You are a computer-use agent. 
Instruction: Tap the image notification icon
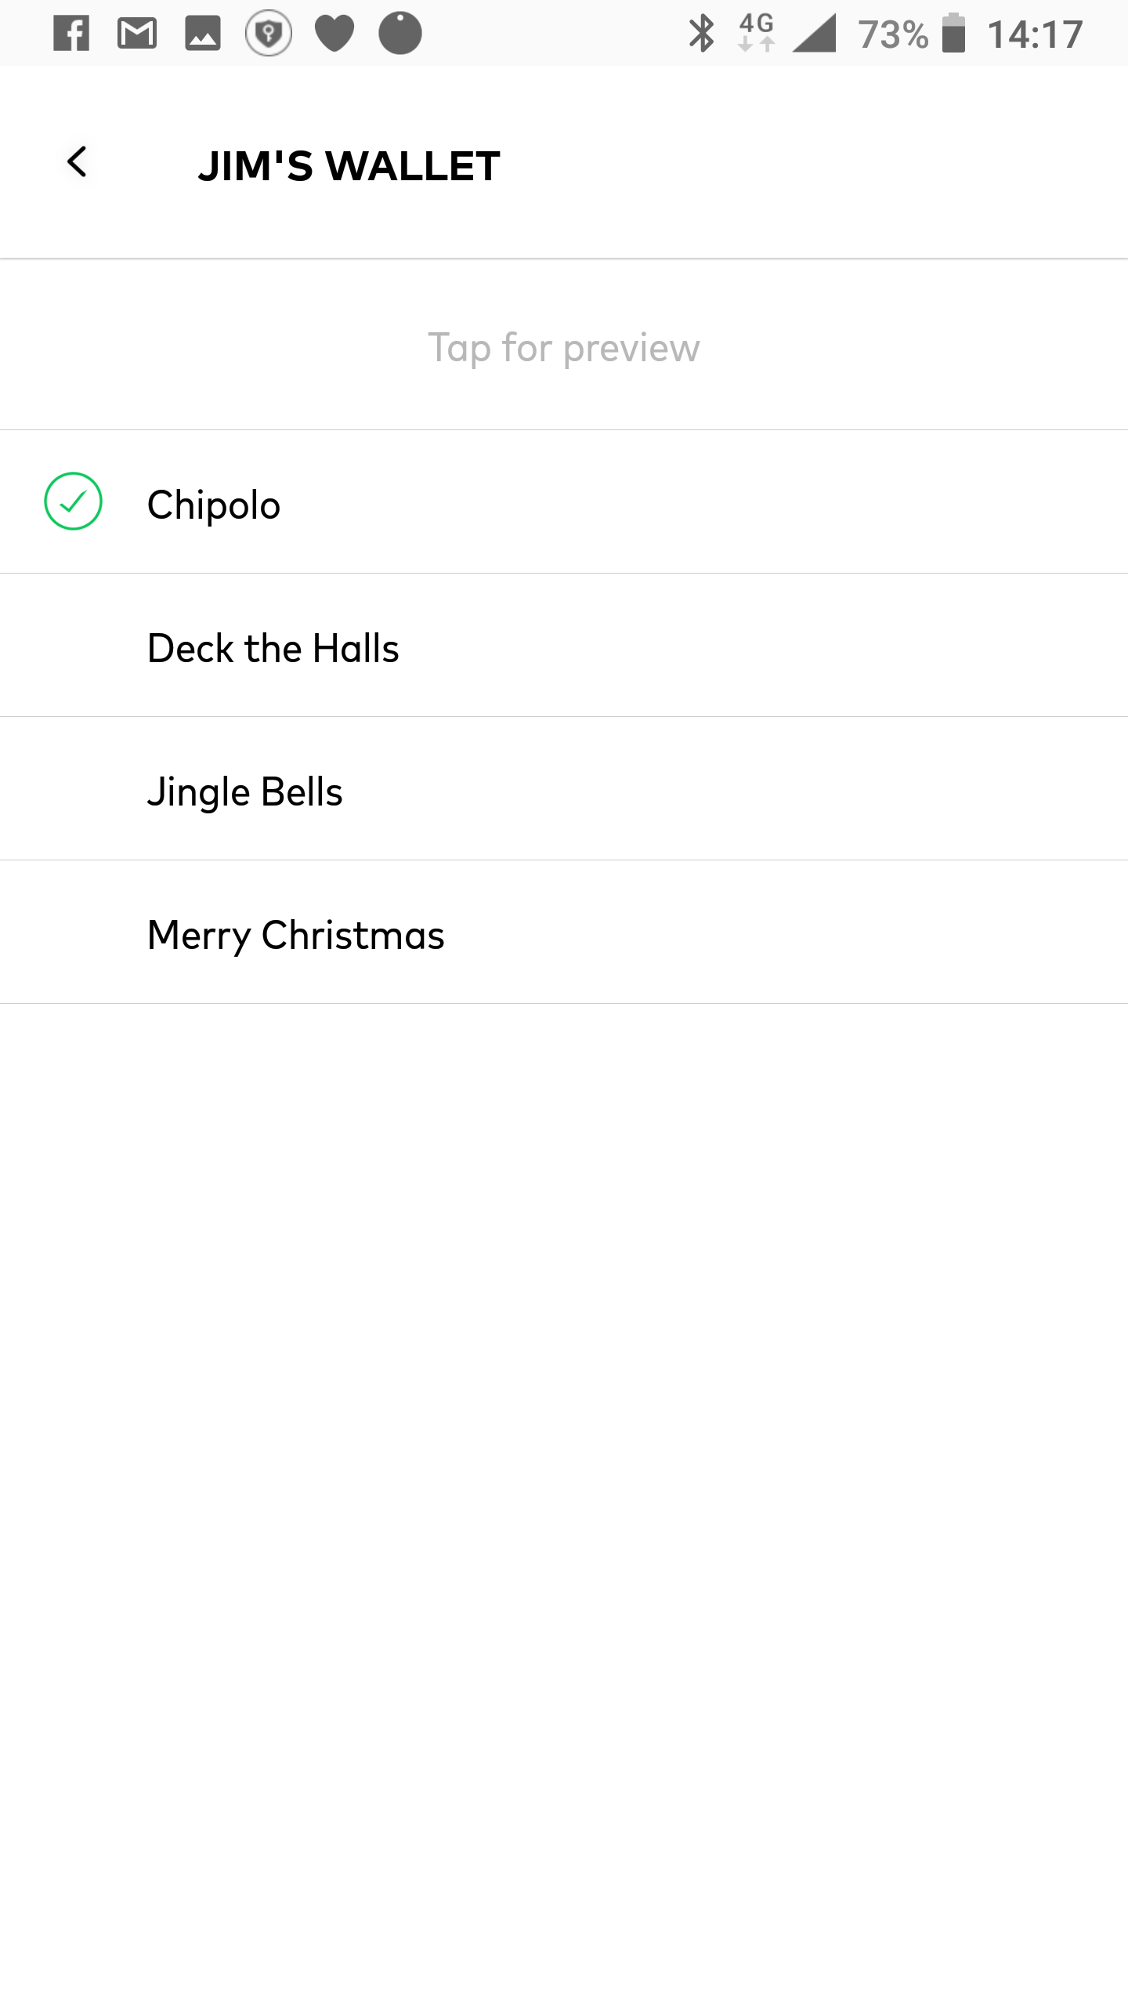(x=203, y=34)
